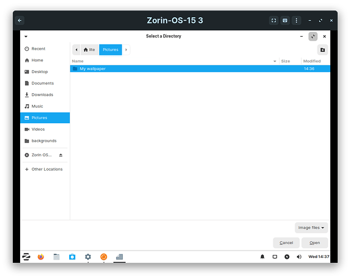
Task: Open the Files manager from taskbar
Action: click(x=56, y=257)
